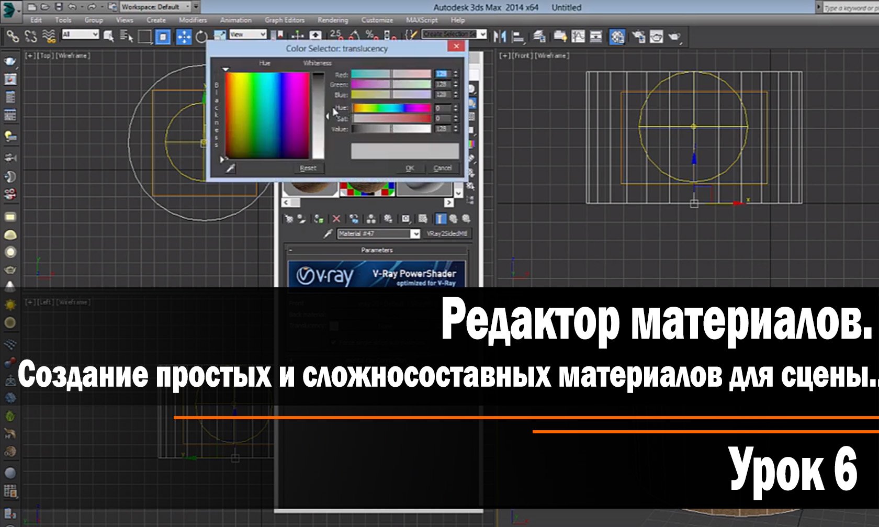Click the Undo arrow in quick access toolbar
Viewport: 879px width, 527px height.
tap(73, 7)
